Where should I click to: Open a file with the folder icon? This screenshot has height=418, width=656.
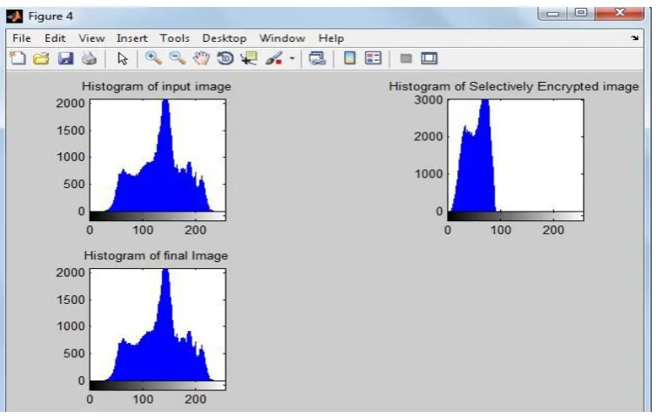(x=42, y=58)
